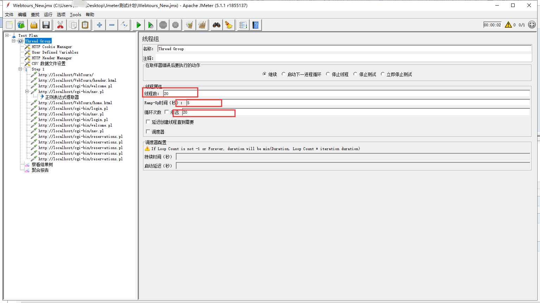Collapse the Test Plan tree node
Viewport: 540px width, 303px height.
point(7,35)
